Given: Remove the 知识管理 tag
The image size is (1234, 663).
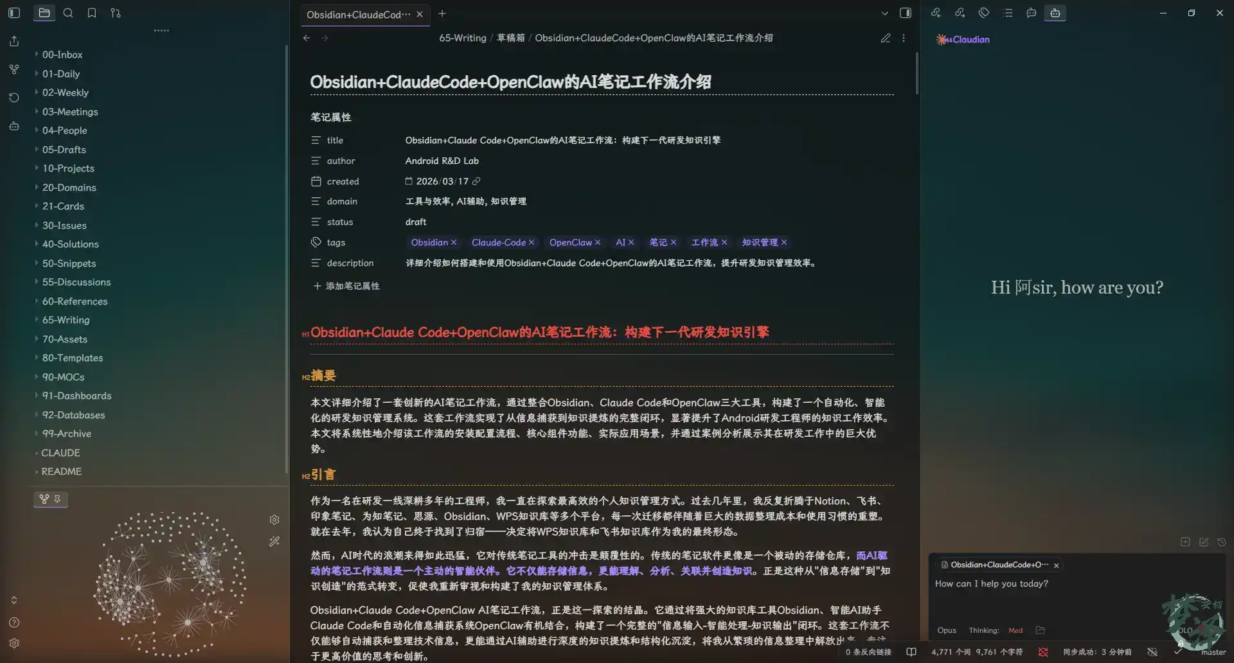Looking at the screenshot, I should pos(784,242).
